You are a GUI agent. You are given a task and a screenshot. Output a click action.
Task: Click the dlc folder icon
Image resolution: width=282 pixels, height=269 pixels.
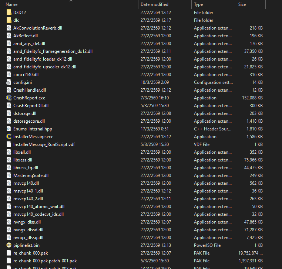point(9,20)
